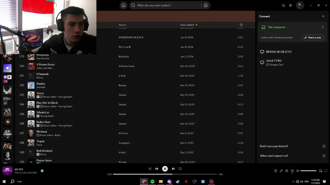Click the KO TO? album cover thumbnail
The image size is (330, 185).
coord(7,171)
